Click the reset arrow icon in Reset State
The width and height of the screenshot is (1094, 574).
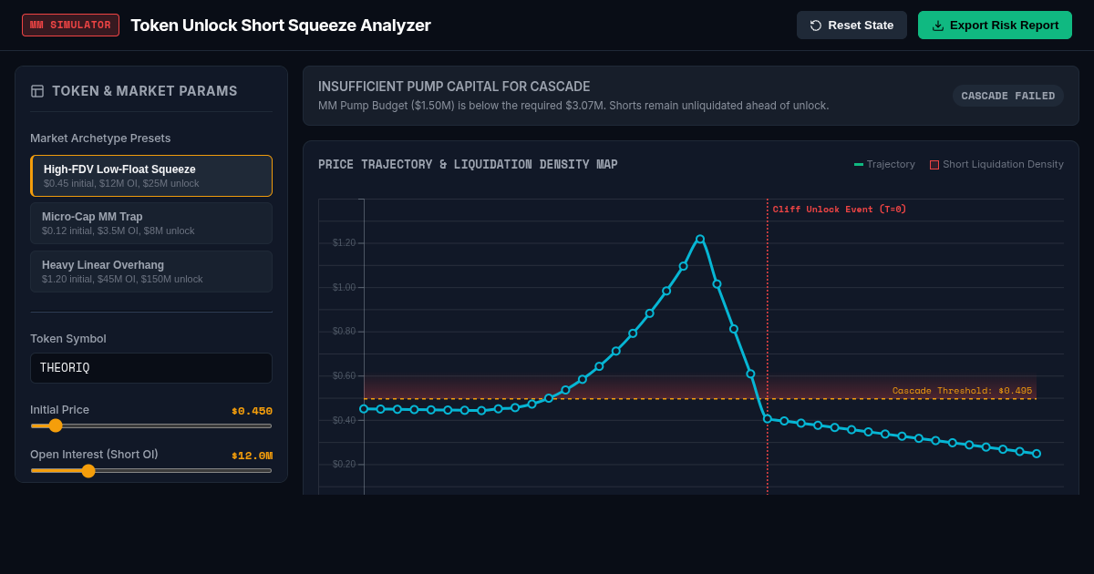click(x=816, y=26)
